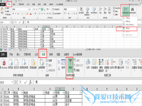Click the Consolidate icon
Viewport: 142px width, 106px height.
pos(113,62)
